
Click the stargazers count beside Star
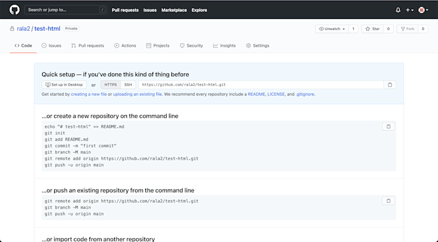pyautogui.click(x=388, y=29)
